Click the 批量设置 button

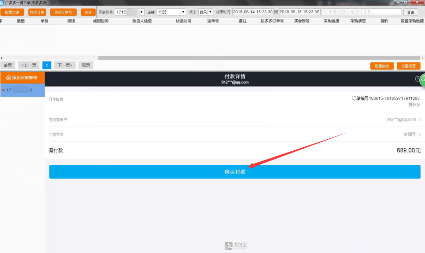pos(408,66)
